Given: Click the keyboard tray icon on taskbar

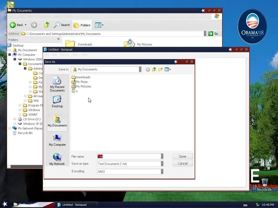Looking at the screenshot, I should [x=245, y=205].
